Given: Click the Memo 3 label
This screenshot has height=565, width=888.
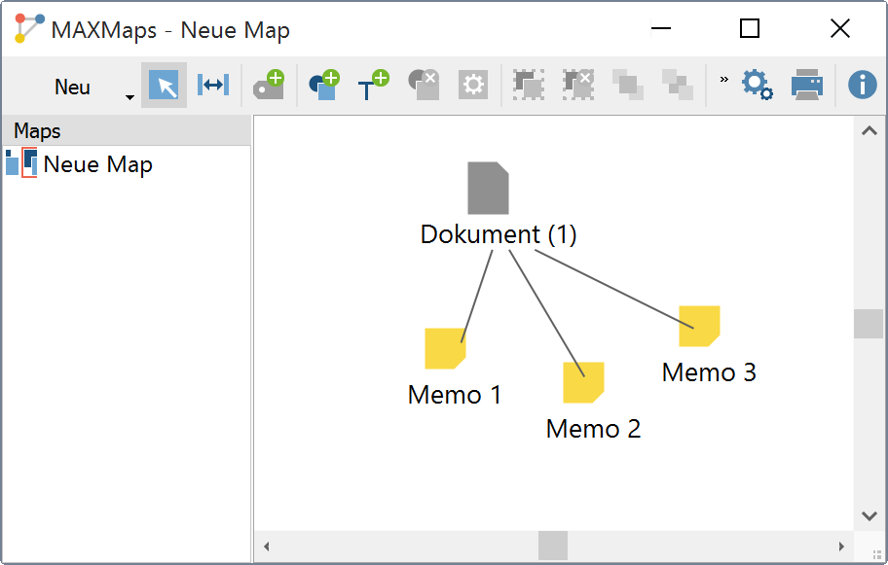Looking at the screenshot, I should (709, 372).
